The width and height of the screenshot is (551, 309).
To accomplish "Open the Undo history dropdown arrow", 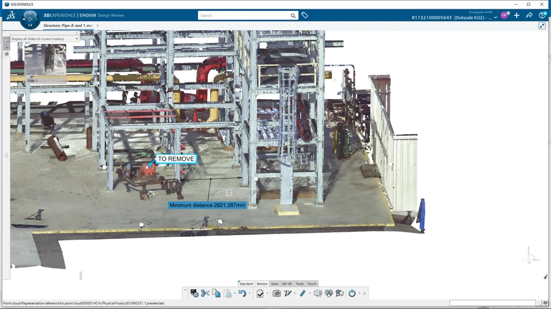I will click(x=250, y=294).
